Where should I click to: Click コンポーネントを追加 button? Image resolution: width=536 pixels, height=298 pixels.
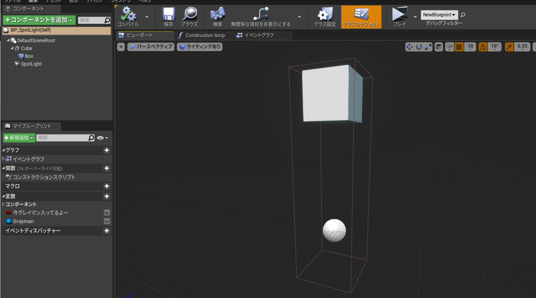pyautogui.click(x=39, y=20)
